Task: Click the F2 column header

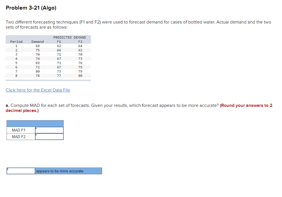Action: pyautogui.click(x=80, y=41)
